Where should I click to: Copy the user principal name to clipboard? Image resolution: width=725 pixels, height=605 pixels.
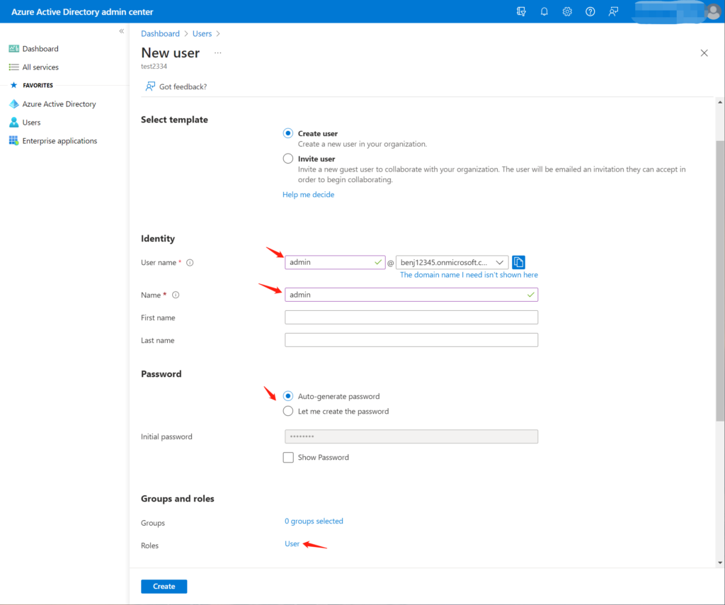click(518, 262)
